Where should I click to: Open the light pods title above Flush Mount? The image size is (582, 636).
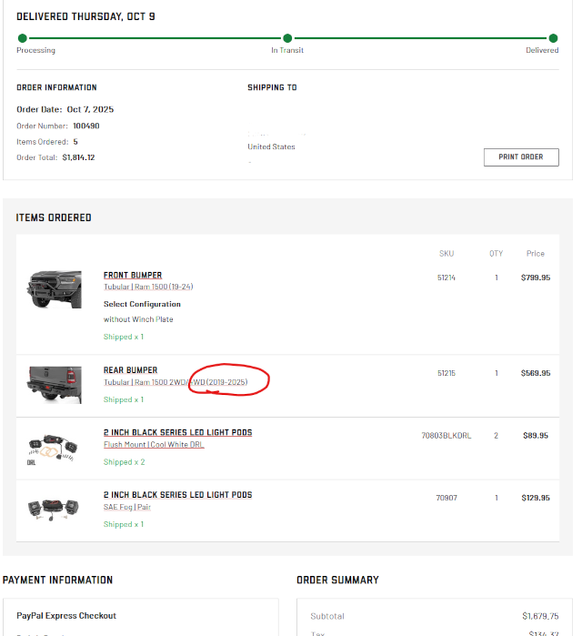(177, 432)
